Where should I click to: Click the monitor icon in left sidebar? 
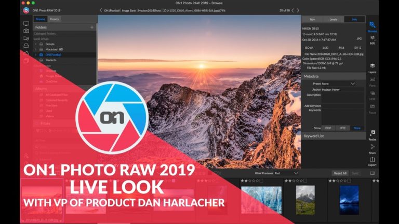tap(26, 24)
